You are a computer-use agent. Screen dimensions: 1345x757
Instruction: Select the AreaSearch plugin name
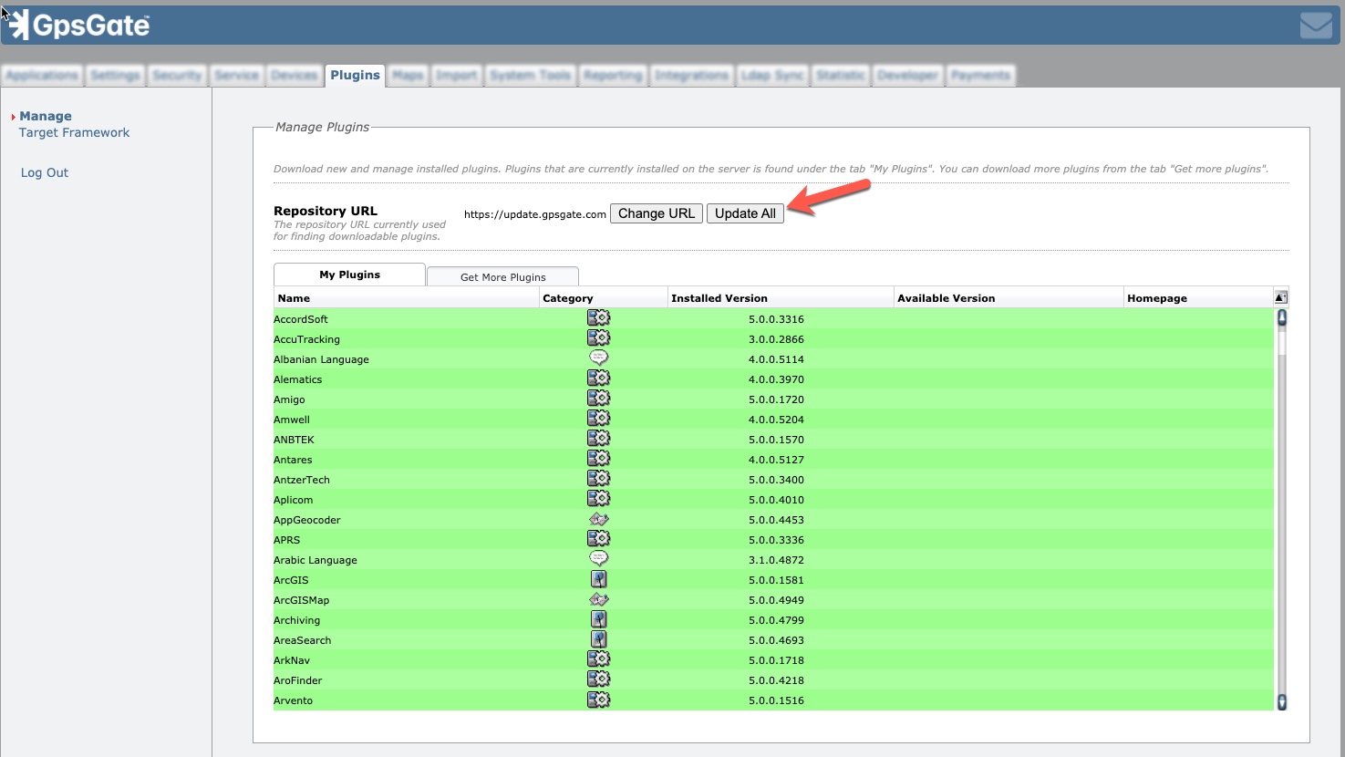[302, 640]
